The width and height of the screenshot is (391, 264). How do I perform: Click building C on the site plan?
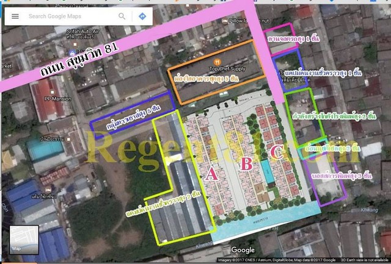coord(276,152)
